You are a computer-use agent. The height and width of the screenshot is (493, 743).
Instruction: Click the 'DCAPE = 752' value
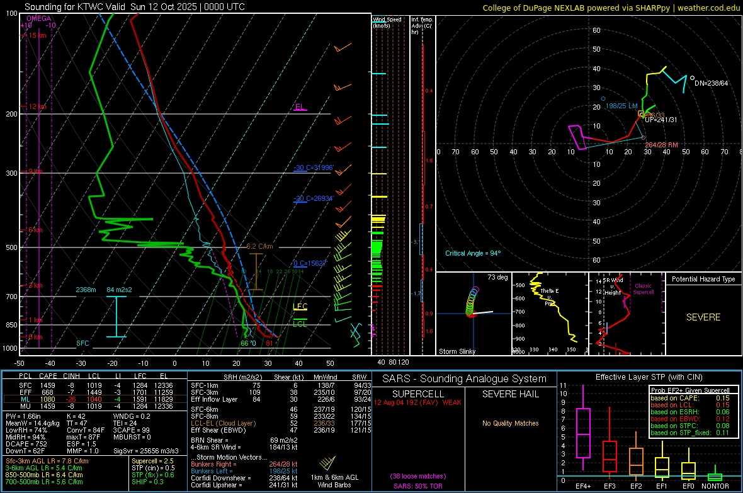coord(26,444)
